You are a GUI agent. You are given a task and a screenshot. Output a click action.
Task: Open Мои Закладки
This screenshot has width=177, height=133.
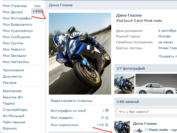coord(15,56)
